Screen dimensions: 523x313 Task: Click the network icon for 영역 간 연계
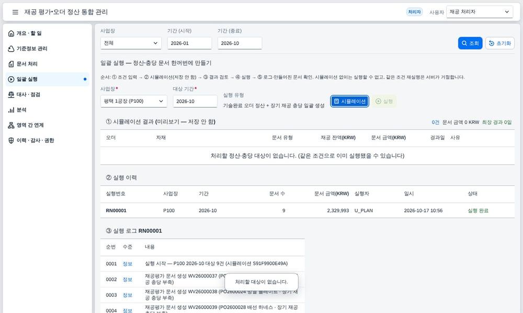(11, 125)
